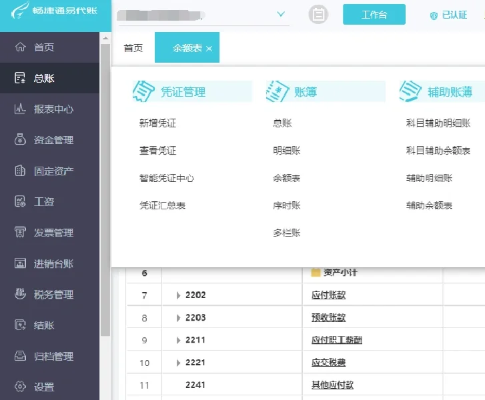Screen dimensions: 485x400
Task: Open 智能凭证中心 menu entry
Action: pos(167,178)
